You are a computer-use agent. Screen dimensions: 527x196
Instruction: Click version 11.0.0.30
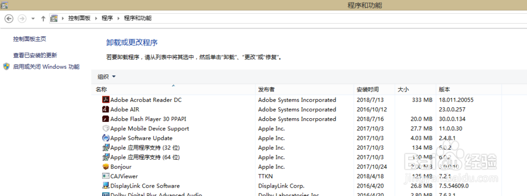click(x=451, y=129)
